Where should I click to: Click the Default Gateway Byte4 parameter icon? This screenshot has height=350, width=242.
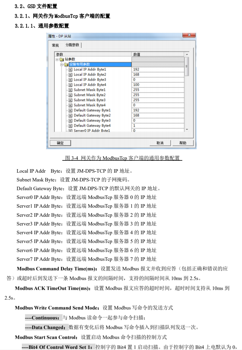click(x=70, y=126)
